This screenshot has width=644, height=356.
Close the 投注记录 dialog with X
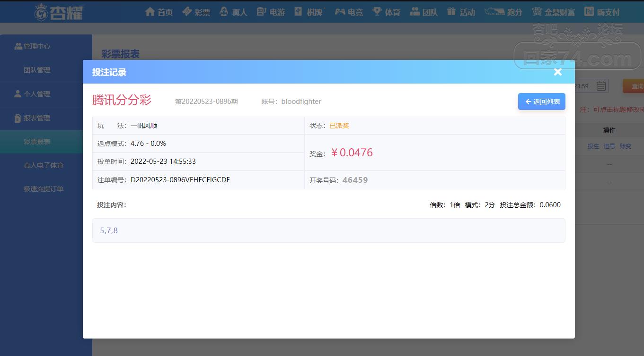[x=558, y=72]
